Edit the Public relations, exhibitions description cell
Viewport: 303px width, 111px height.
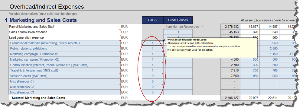[x=64, y=49]
